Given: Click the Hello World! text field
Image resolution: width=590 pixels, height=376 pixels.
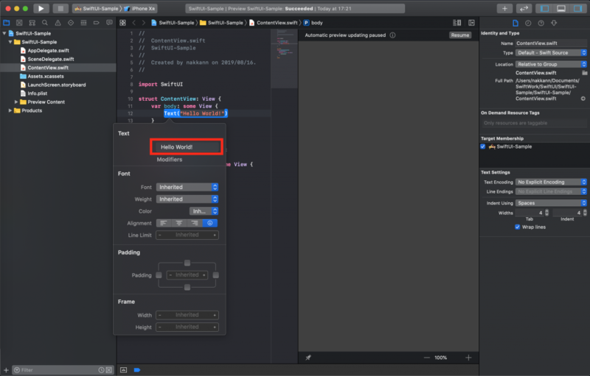Looking at the screenshot, I should [187, 147].
